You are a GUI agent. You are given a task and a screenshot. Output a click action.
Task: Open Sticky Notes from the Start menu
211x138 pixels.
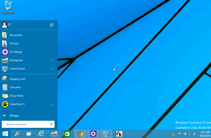28,96
